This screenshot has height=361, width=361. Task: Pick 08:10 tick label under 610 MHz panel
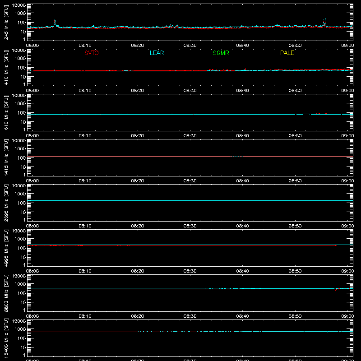[85, 136]
